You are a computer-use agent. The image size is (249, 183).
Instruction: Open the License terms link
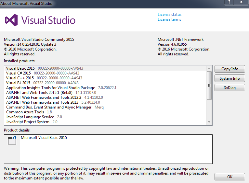pos(169,19)
